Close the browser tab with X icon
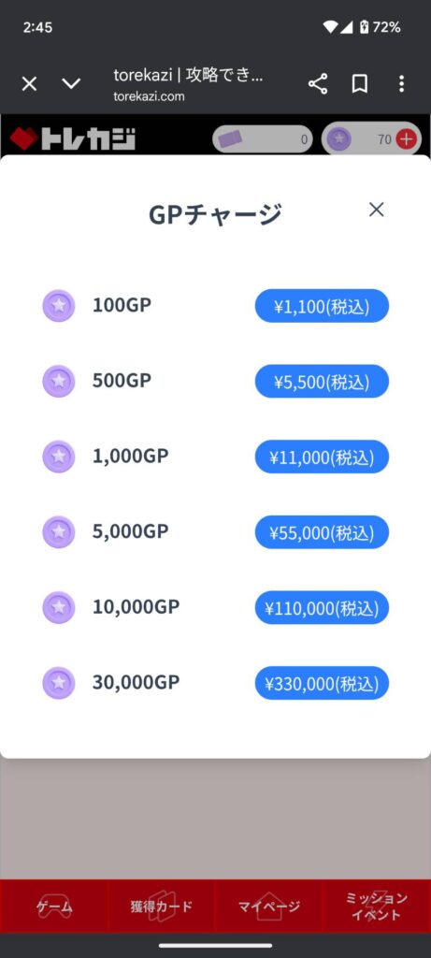Image resolution: width=431 pixels, height=958 pixels. tap(29, 83)
